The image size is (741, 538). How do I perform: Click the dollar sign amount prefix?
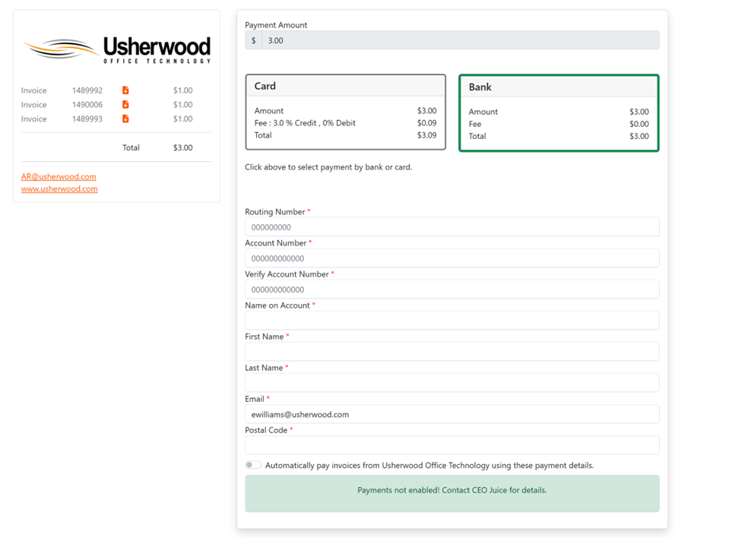point(254,40)
